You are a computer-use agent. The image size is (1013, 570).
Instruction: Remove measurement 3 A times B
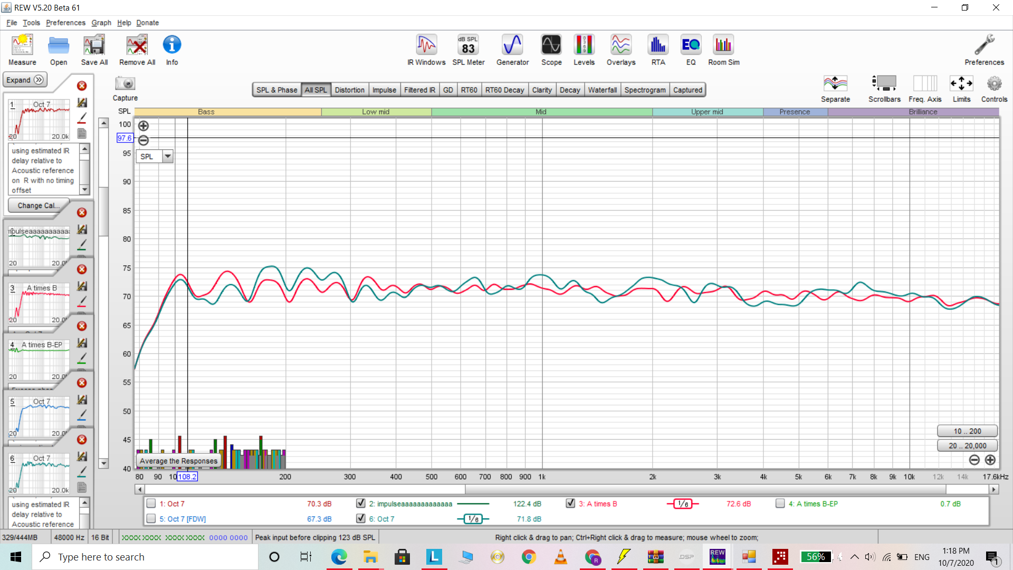coord(82,269)
